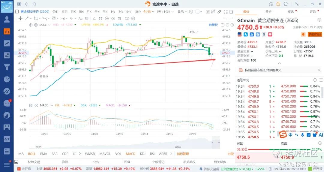Image resolution: width=324 pixels, height=172 pixels.
Task: Toggle the KDJ indicator
Action: (143, 154)
